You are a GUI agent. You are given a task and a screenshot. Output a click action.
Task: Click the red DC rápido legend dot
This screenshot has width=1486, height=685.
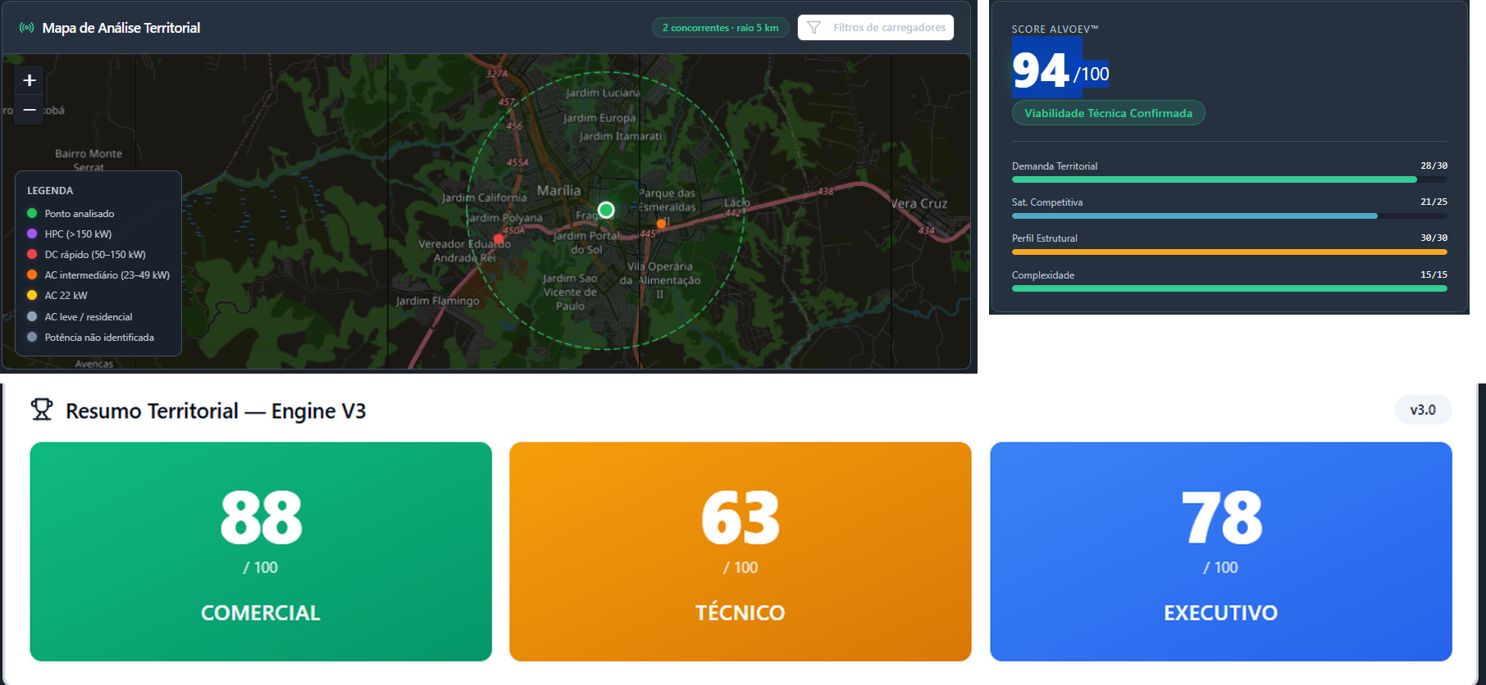tap(32, 254)
